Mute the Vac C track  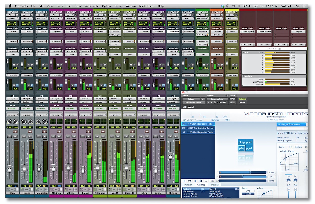pos(117,136)
